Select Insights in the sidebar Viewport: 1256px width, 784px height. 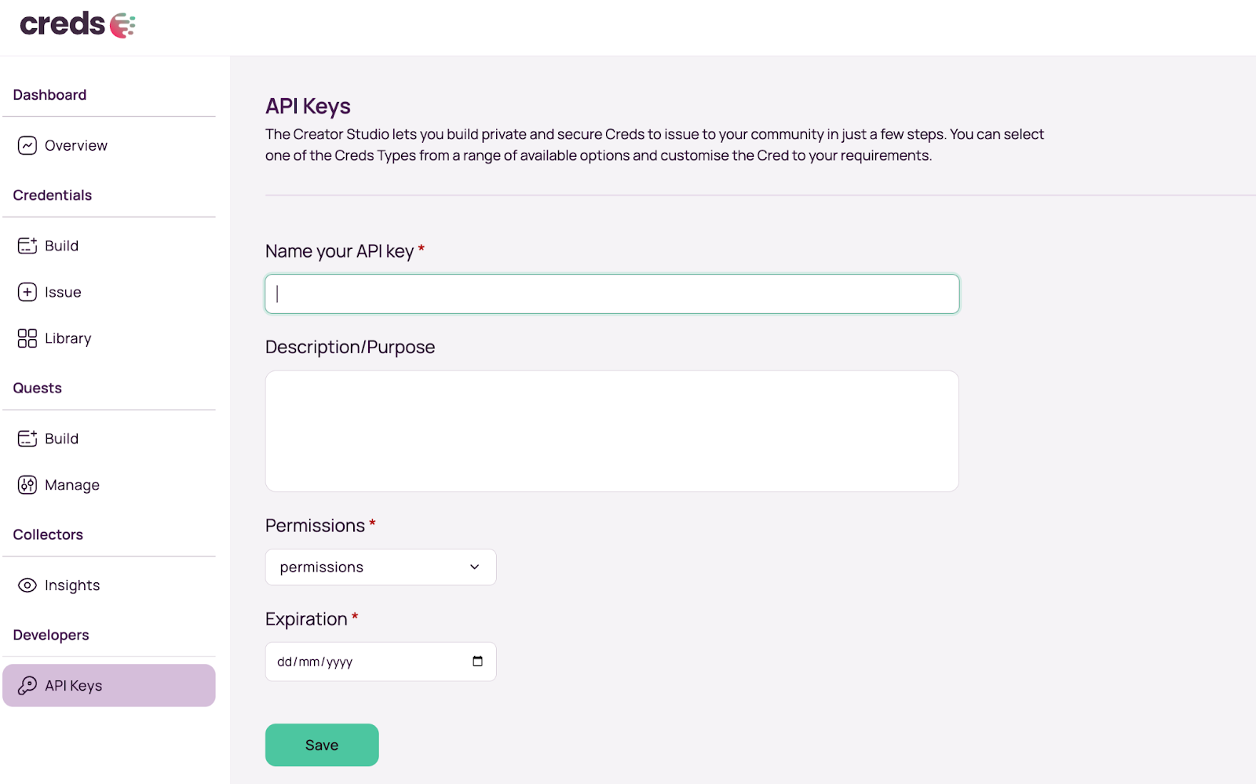point(72,585)
